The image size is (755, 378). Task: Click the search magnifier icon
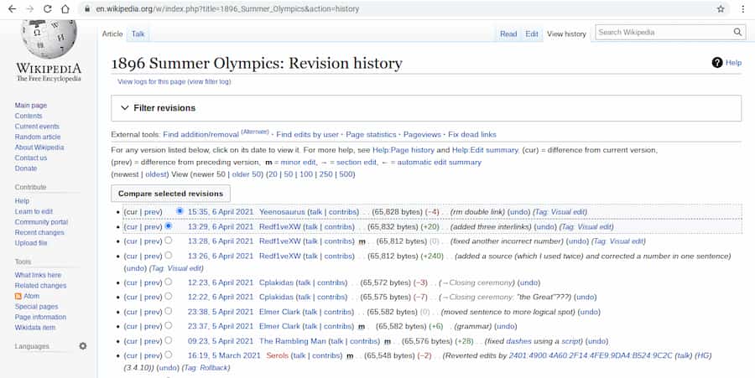pos(737,32)
